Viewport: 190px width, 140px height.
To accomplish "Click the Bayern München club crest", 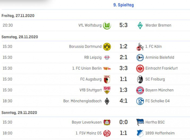I will pyautogui.click(x=140, y=90).
